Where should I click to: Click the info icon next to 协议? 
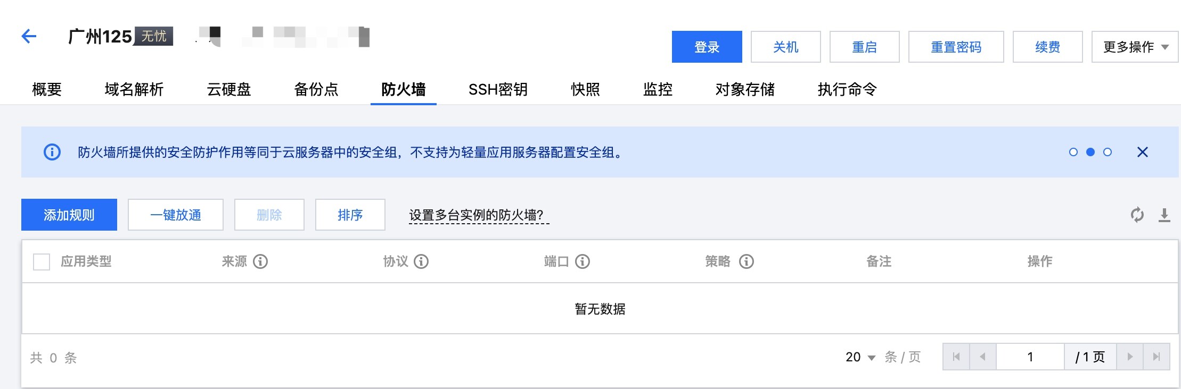[x=421, y=261]
